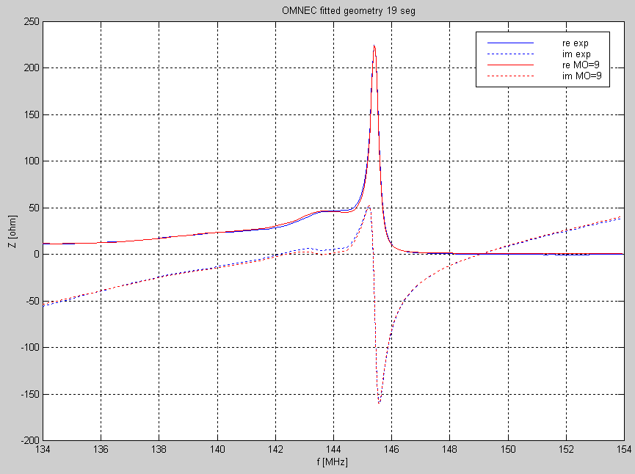Select the 'im MO=9' legend label
635x474 pixels.
(x=582, y=76)
